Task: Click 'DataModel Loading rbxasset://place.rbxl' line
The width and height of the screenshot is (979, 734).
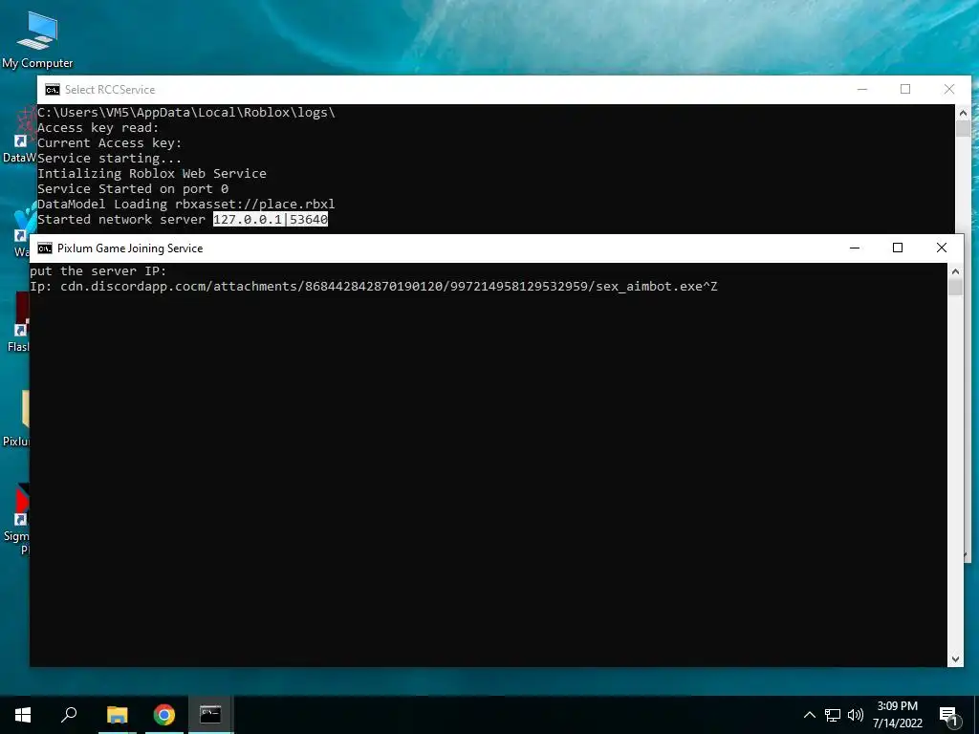Action: tap(186, 205)
